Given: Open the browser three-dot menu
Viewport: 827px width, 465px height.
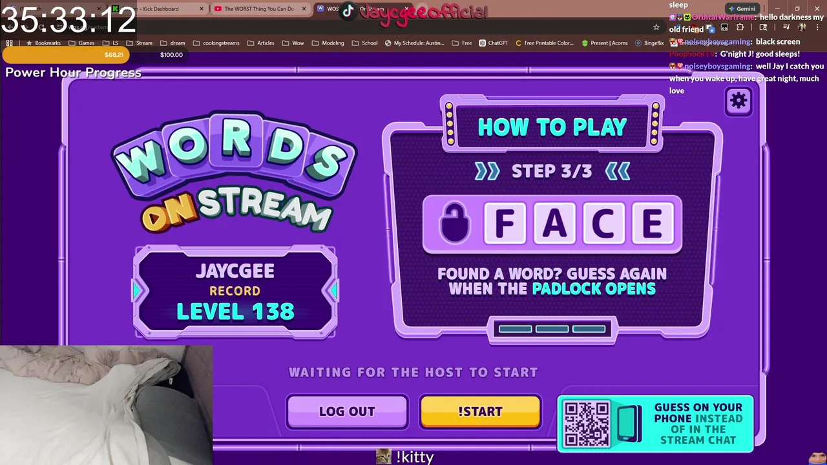Looking at the screenshot, I should [817, 27].
